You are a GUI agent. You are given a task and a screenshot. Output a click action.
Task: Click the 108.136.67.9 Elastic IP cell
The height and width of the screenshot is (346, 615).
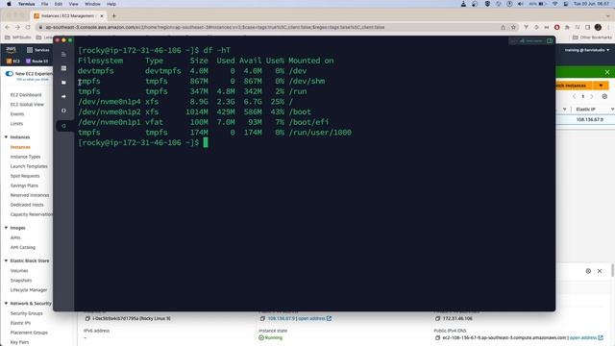[589, 119]
